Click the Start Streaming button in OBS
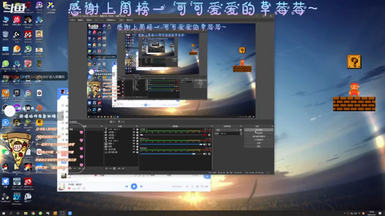 [259, 130]
